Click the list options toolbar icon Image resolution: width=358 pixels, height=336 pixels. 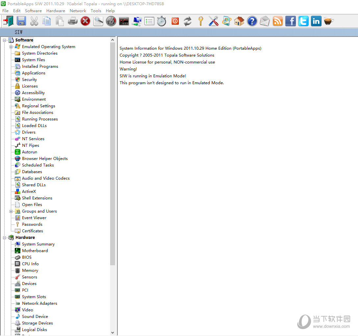[x=149, y=21]
